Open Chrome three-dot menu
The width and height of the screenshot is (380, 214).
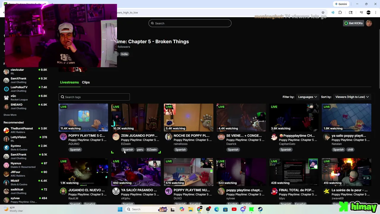pos(376,12)
